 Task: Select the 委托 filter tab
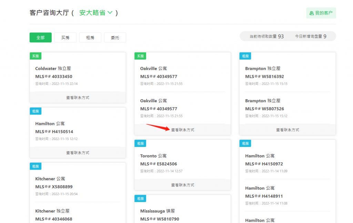[115, 38]
